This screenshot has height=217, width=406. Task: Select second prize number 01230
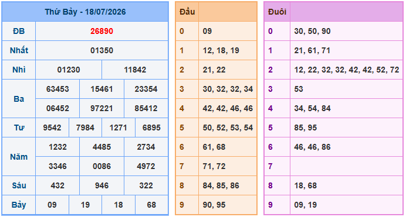pos(69,70)
